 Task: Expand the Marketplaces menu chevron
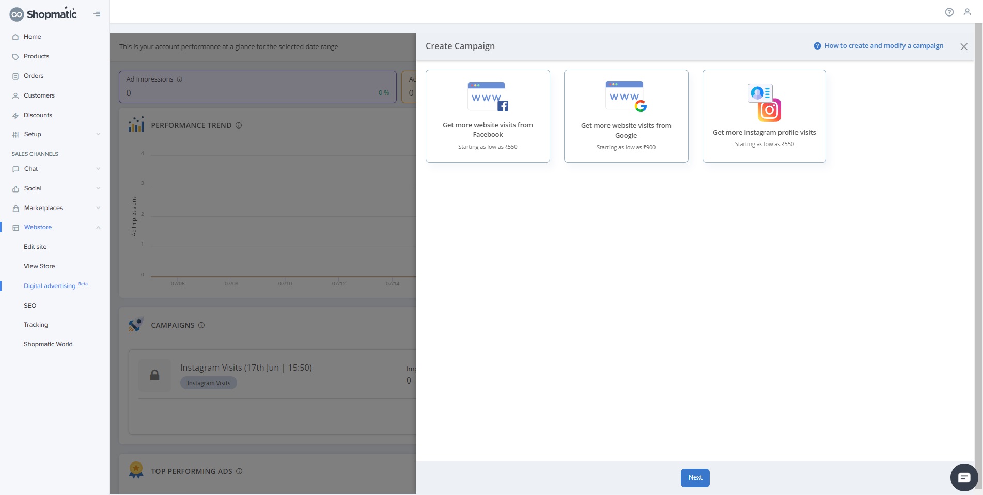click(x=98, y=208)
